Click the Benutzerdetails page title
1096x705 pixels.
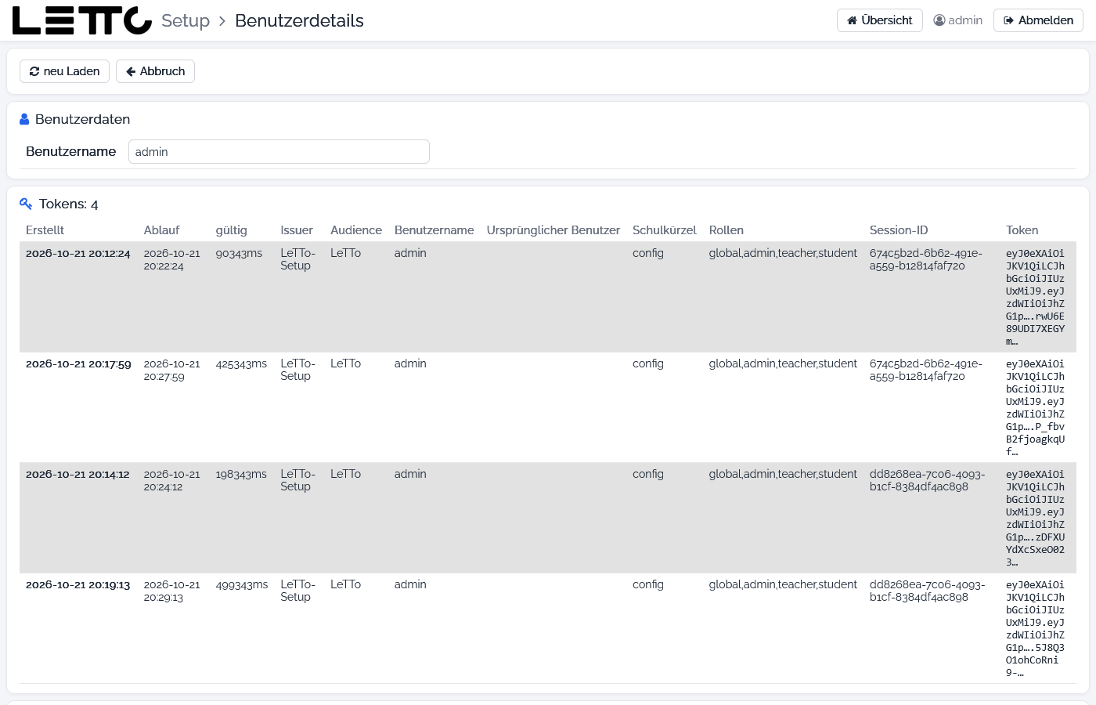pos(300,20)
